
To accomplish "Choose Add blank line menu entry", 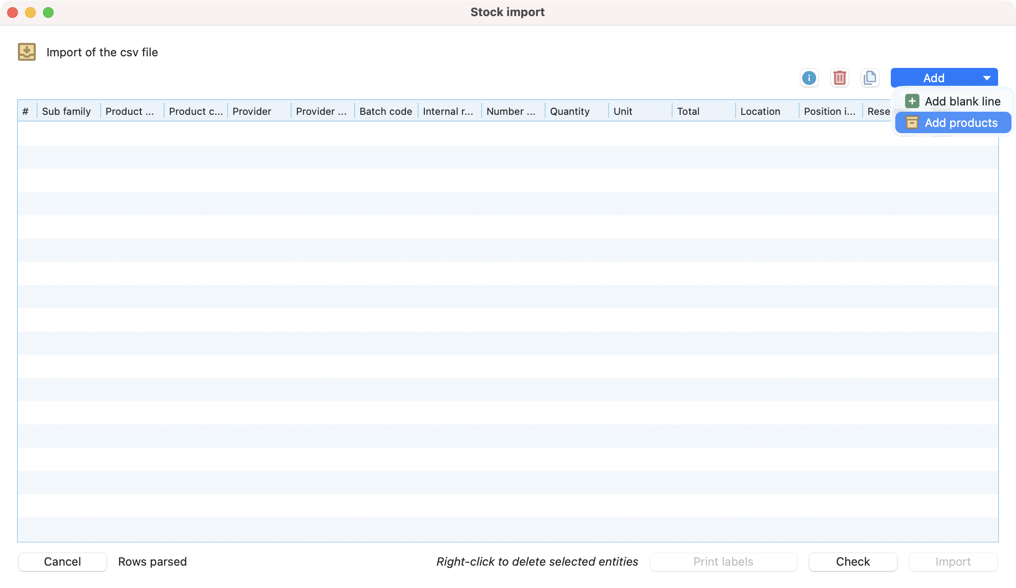I will pos(962,101).
